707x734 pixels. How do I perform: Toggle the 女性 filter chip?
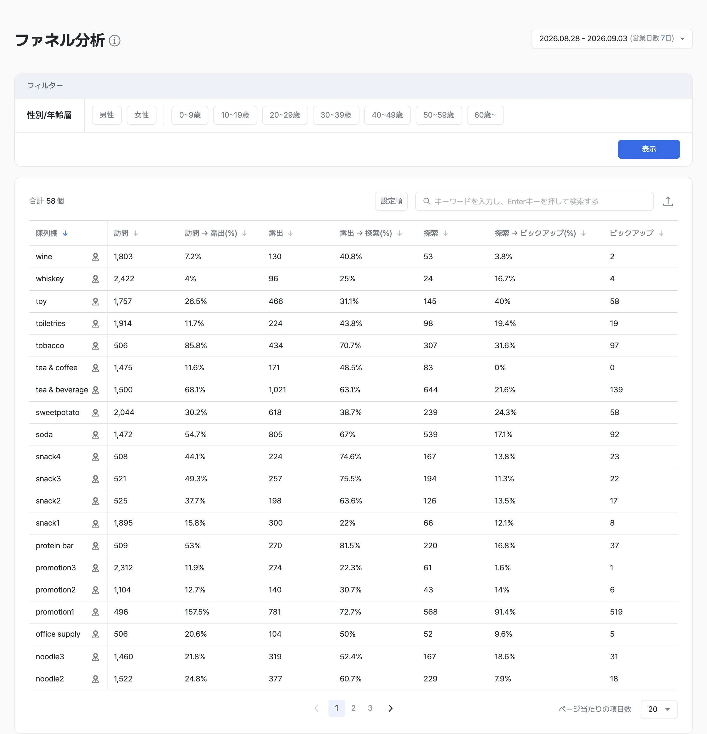click(142, 115)
